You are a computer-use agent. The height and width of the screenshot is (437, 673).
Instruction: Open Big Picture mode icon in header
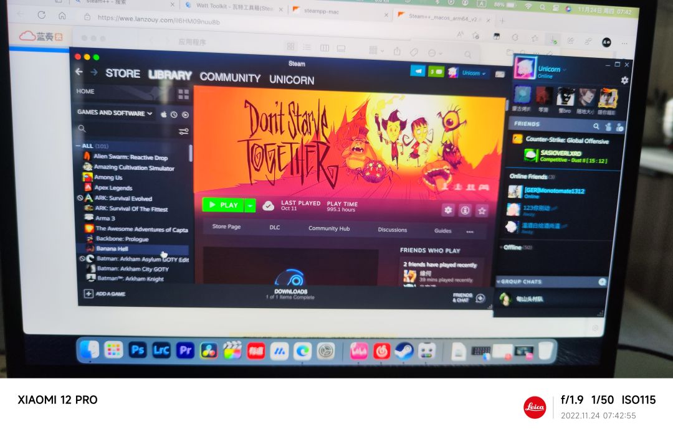click(x=500, y=74)
